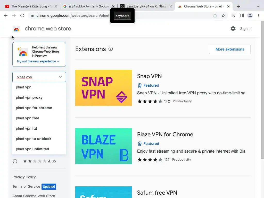Choose suggestion 'plnet vpn ltd'
264x198 pixels.
click(x=39, y=128)
